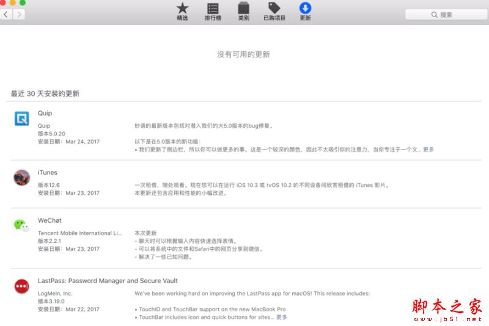Click the WeChat app icon

(21, 225)
